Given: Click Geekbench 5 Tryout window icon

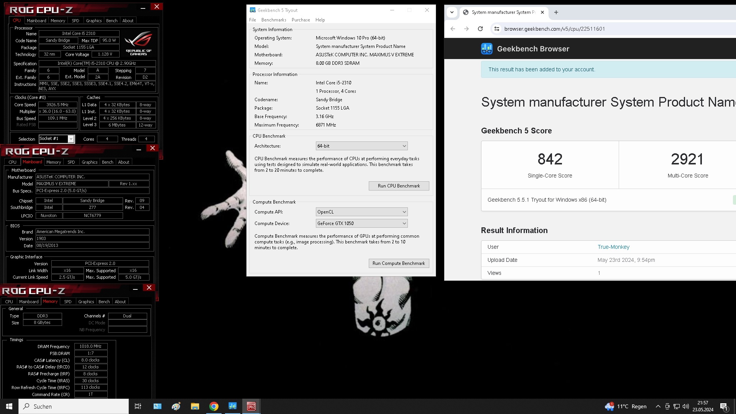Looking at the screenshot, I should tap(253, 10).
